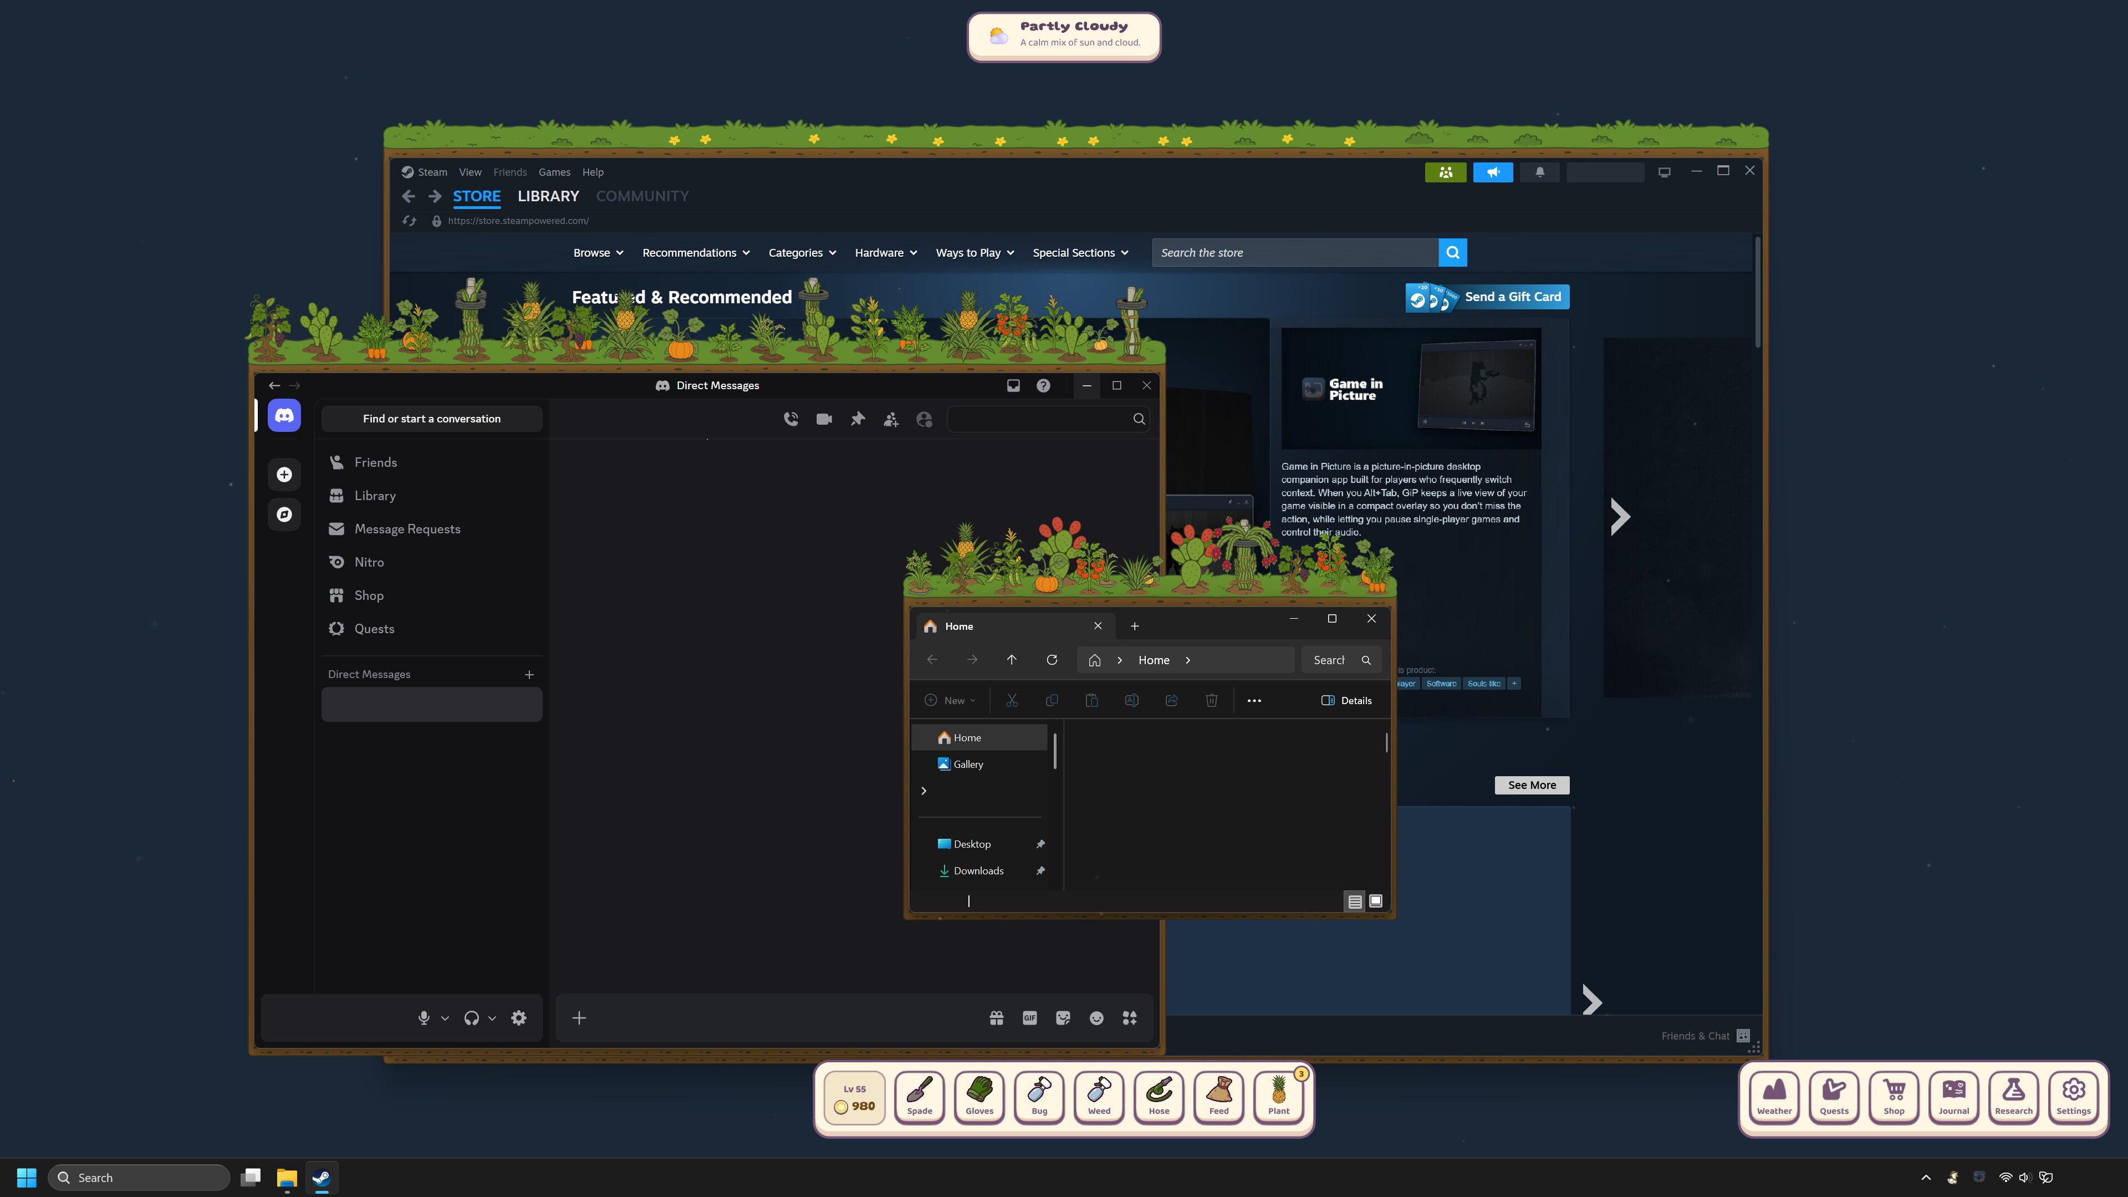Click the Steam store search field
The image size is (2128, 1197).
(x=1294, y=253)
